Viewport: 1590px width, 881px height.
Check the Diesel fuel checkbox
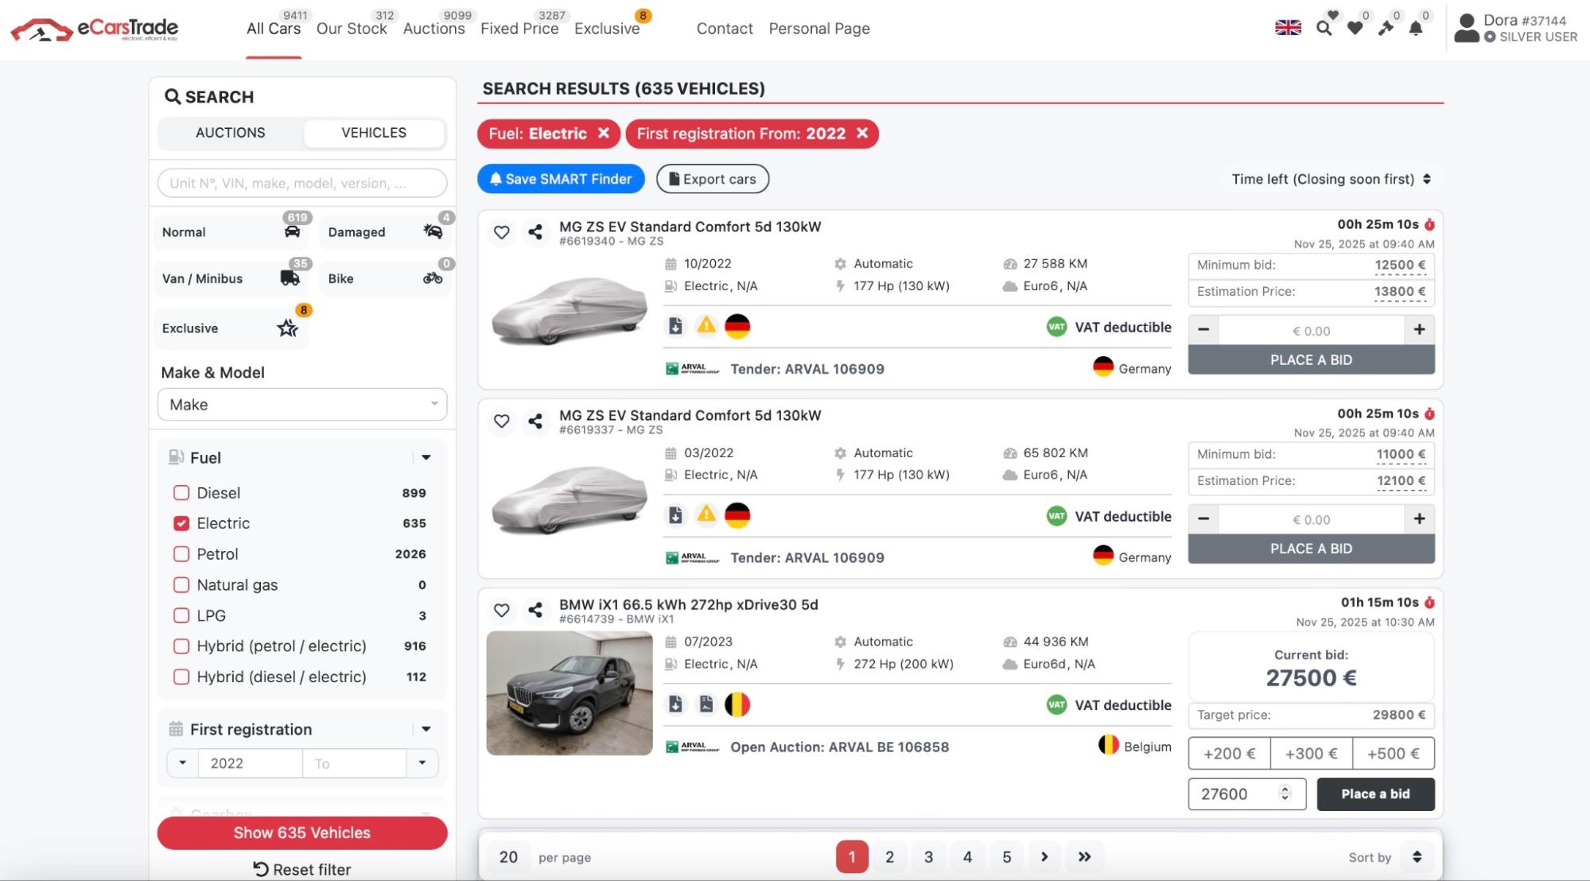pos(181,493)
